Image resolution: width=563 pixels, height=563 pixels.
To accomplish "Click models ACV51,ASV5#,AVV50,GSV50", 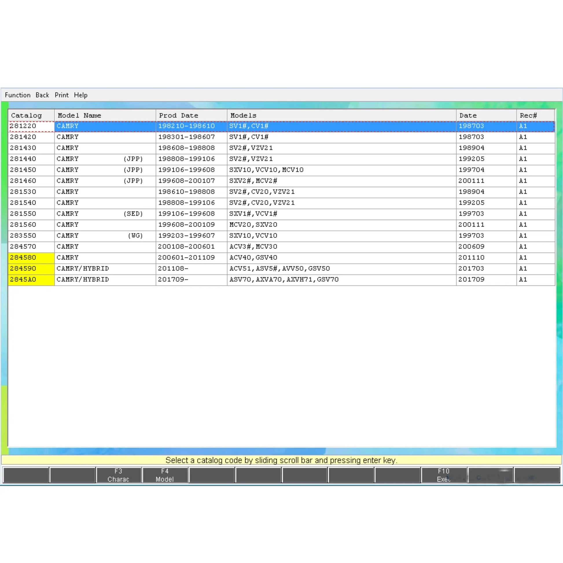I will click(280, 269).
